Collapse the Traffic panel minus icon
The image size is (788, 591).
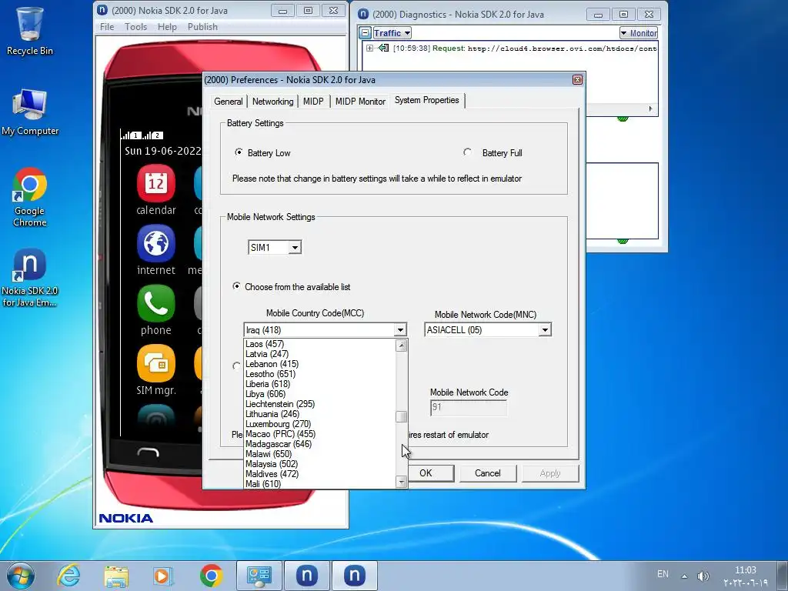point(366,33)
